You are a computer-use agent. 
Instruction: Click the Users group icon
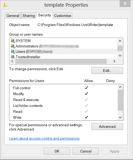[13, 51]
